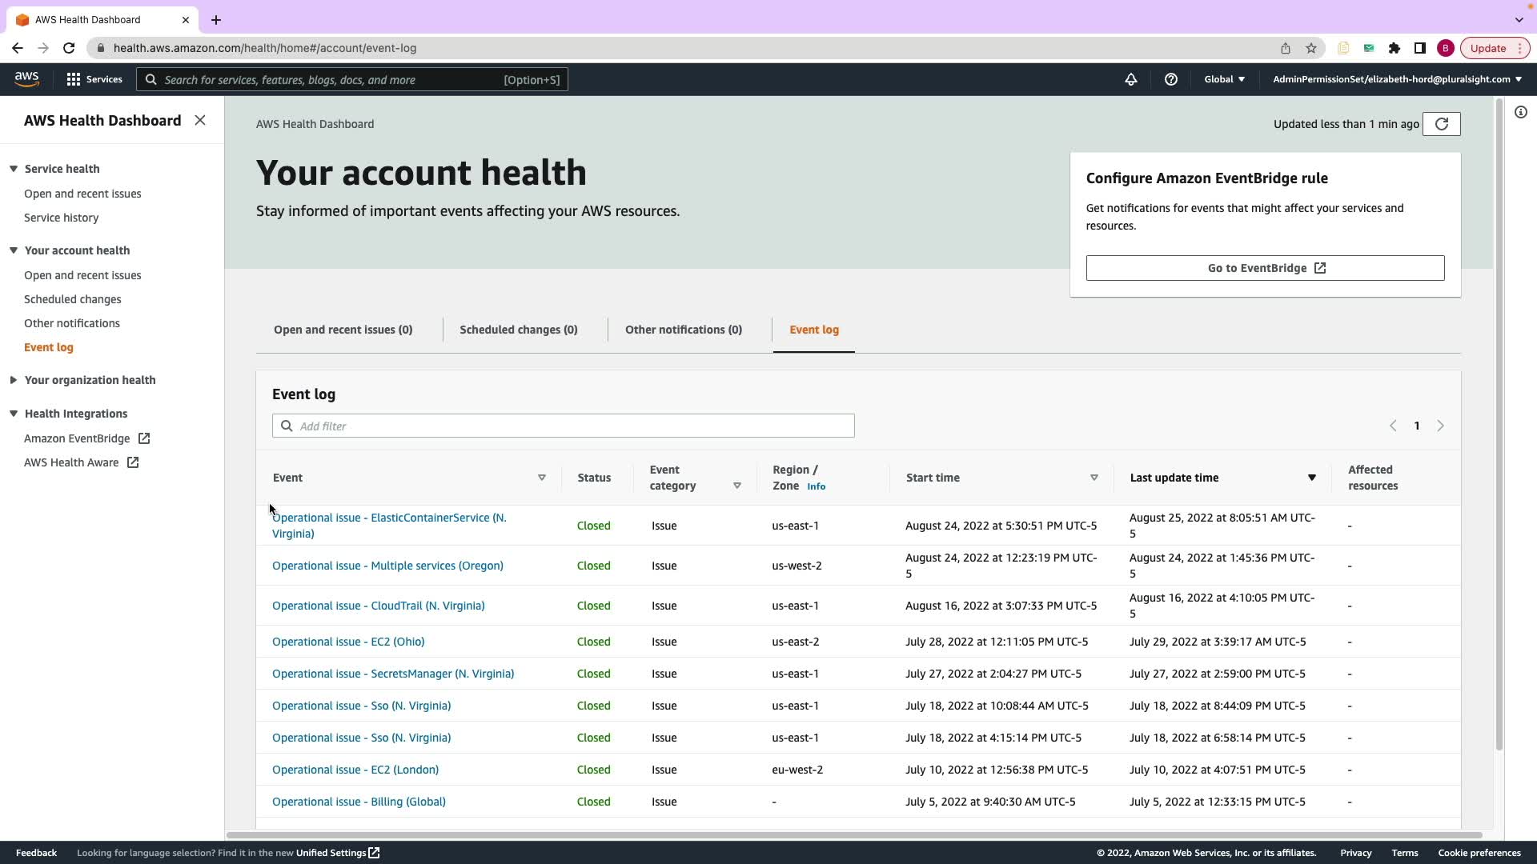
Task: Open the Operational issue CloudTrail event
Action: coord(378,606)
